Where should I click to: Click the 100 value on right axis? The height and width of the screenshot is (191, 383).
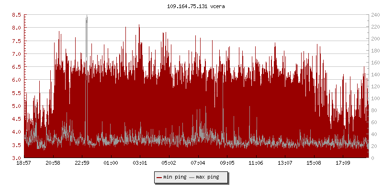click(x=375, y=98)
